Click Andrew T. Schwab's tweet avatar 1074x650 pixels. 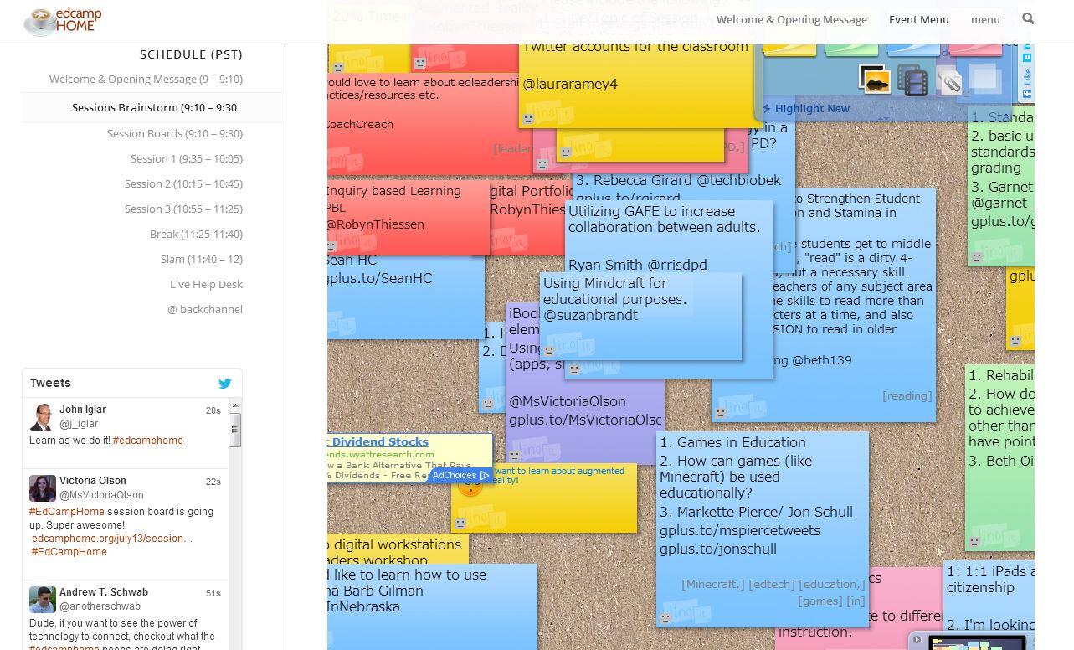tap(42, 599)
